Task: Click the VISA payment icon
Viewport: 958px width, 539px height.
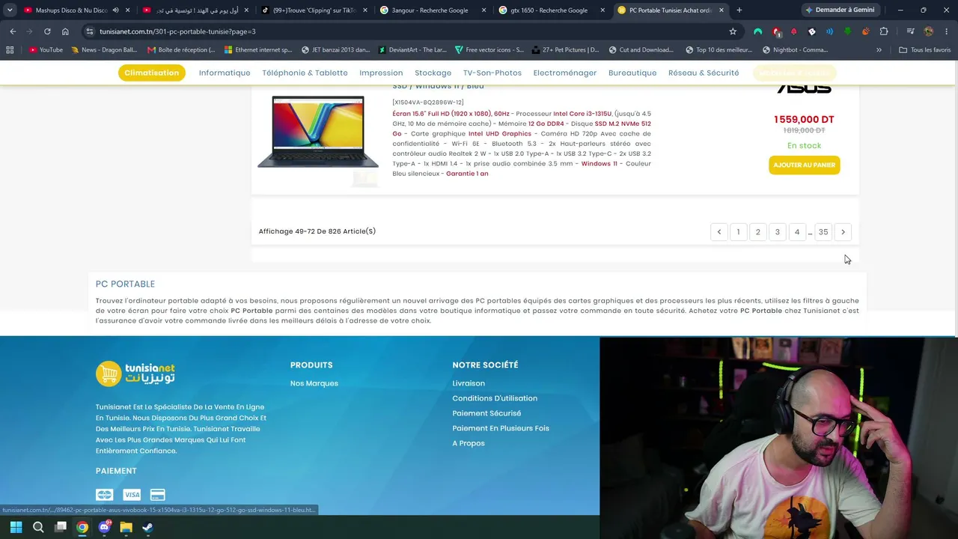Action: 132,495
